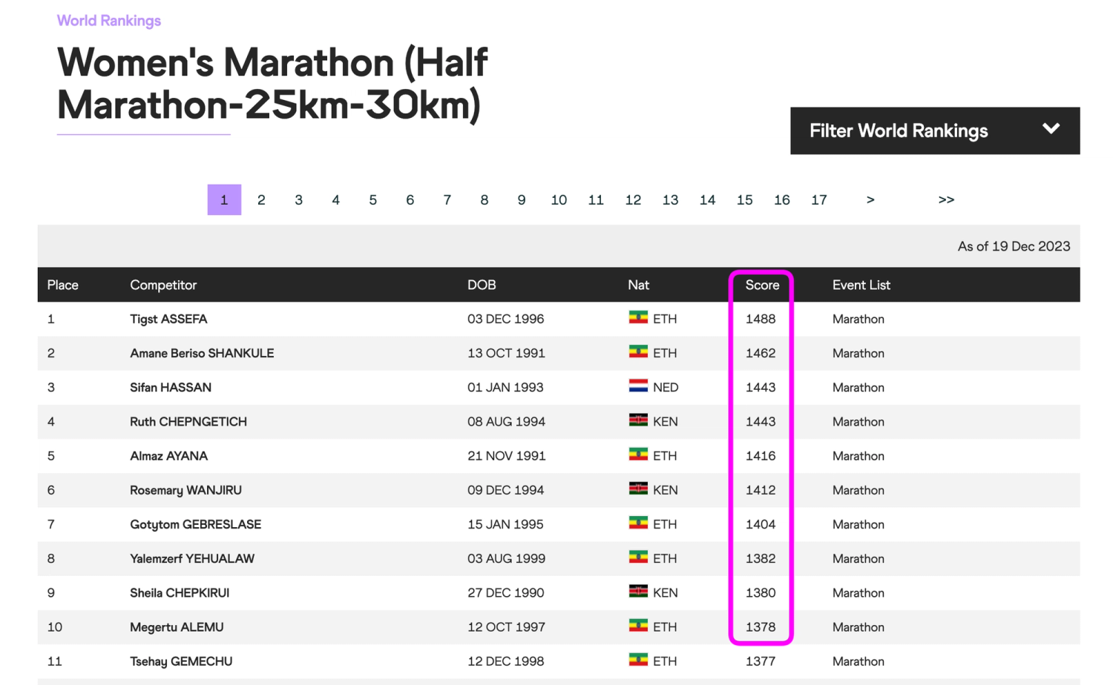
Task: Select NED nationality code
Action: point(666,387)
